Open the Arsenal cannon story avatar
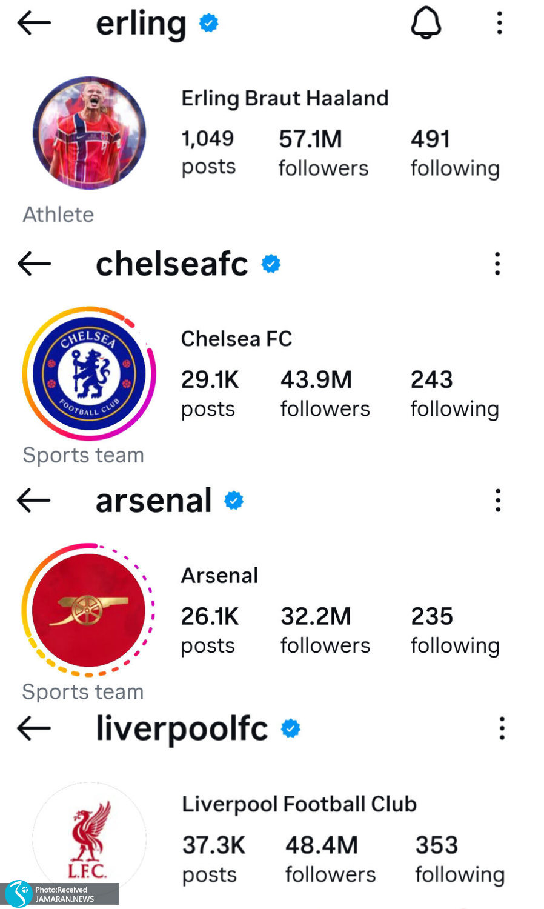This screenshot has height=909, width=544. (x=88, y=610)
